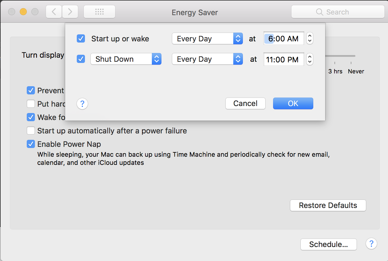Expand Every Day dropdown for shut down
This screenshot has width=388, height=261.
207,59
